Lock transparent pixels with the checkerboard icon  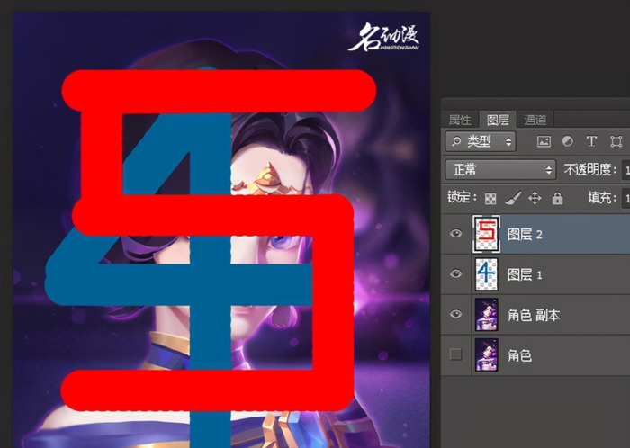point(490,198)
